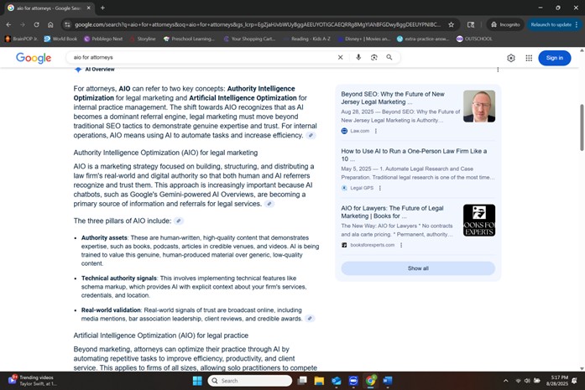Open source link icon after 'credible awards'
This screenshot has height=390, width=585.
(x=310, y=319)
